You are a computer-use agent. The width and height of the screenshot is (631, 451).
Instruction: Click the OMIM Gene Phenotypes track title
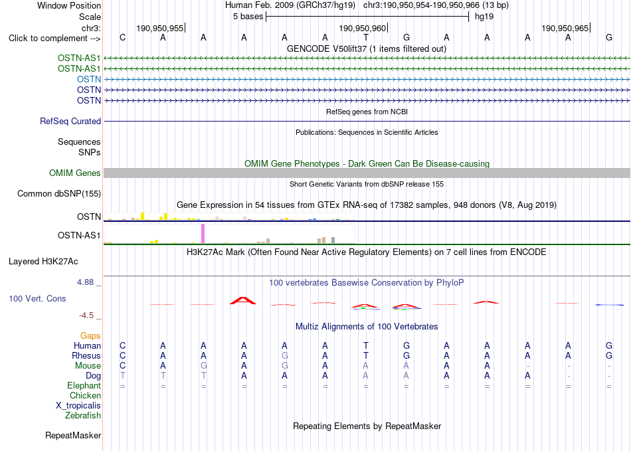click(367, 164)
